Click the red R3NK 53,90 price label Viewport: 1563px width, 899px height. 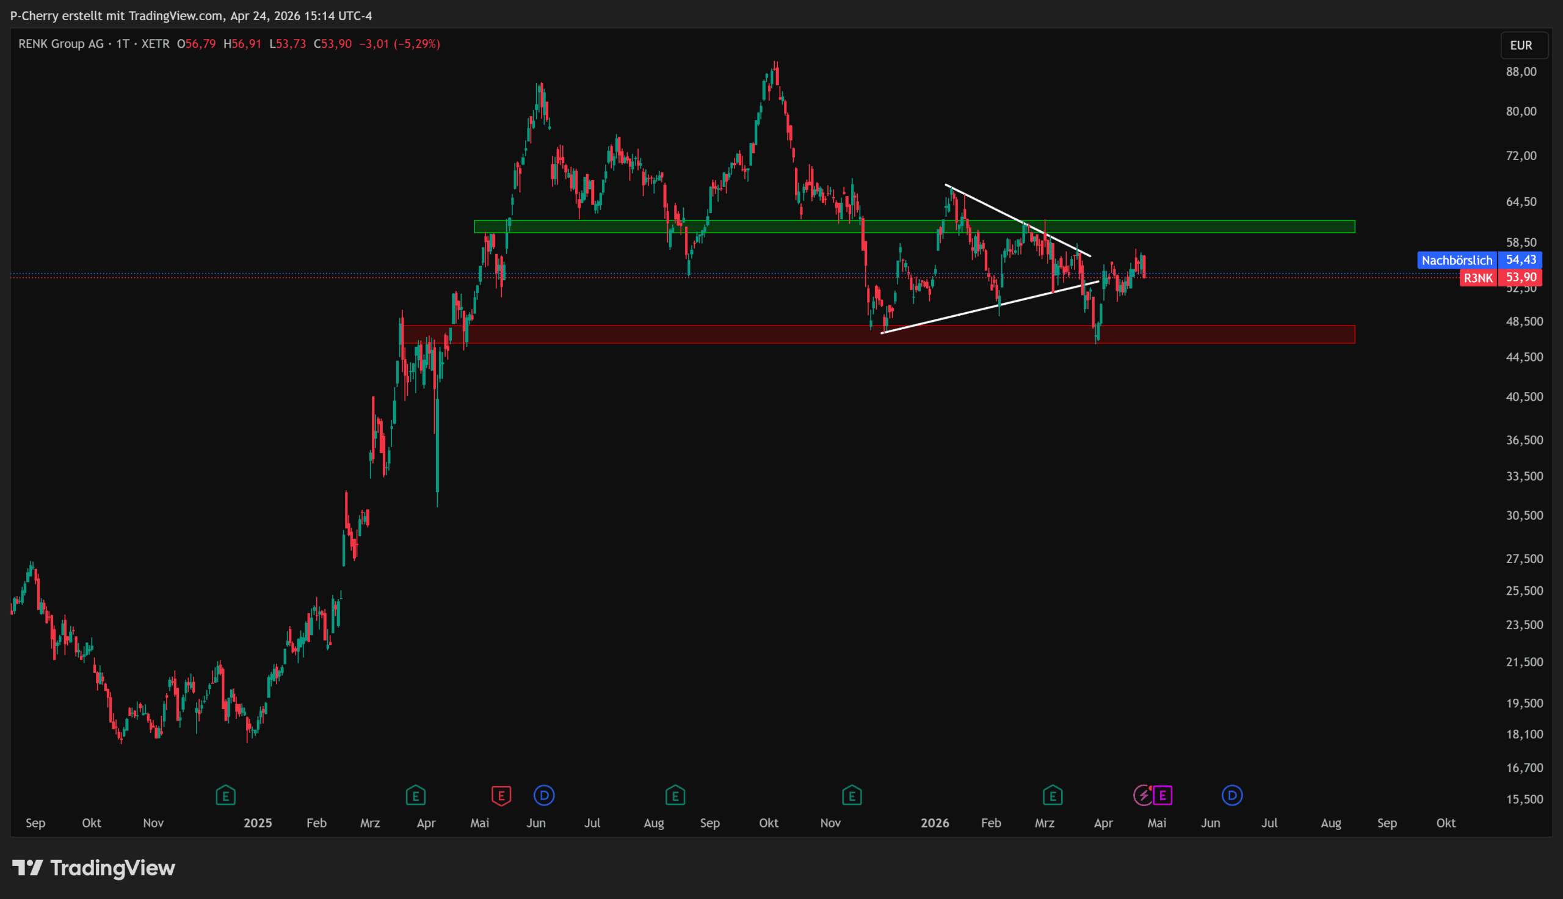tap(1501, 278)
